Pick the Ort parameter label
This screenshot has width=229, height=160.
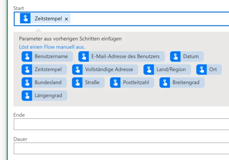click(213, 69)
